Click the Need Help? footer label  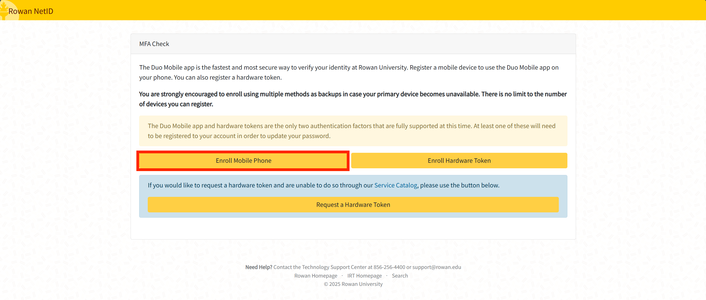click(259, 267)
